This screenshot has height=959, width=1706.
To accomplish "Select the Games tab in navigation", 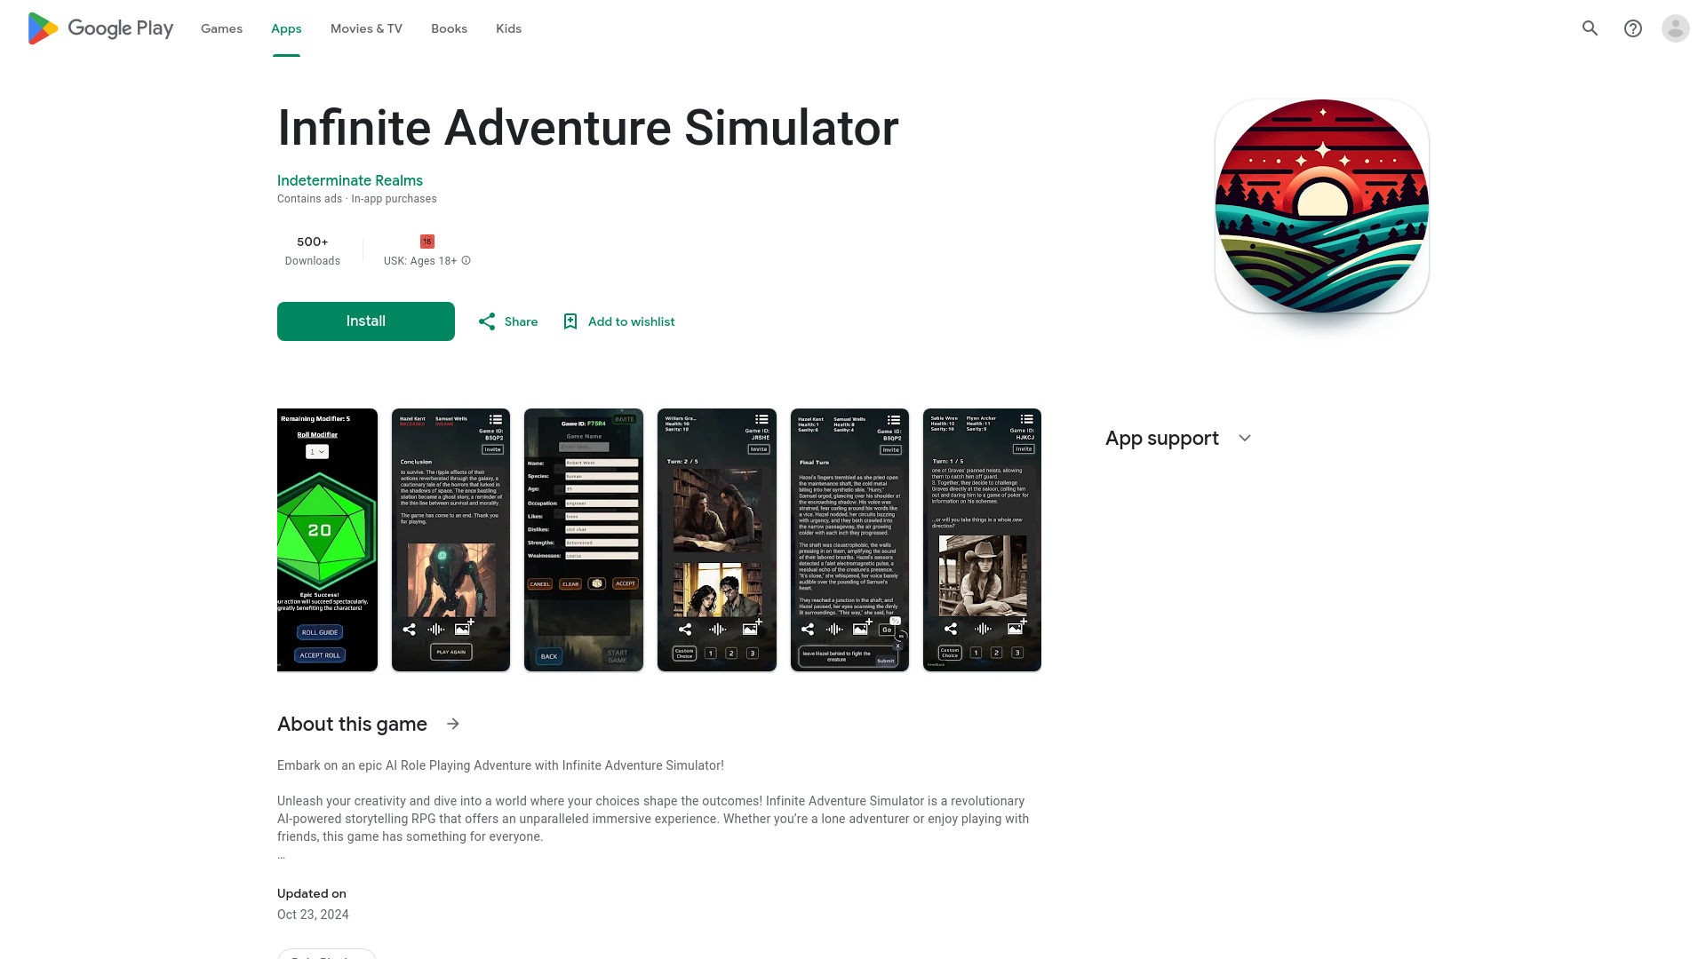I will (221, 28).
